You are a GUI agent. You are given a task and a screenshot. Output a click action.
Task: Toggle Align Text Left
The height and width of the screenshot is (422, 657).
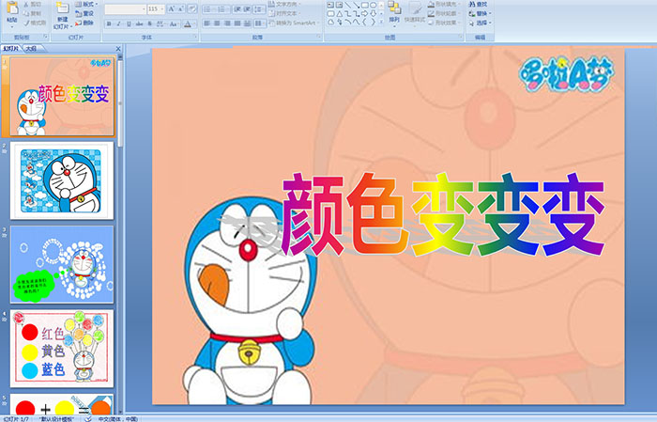coord(207,23)
